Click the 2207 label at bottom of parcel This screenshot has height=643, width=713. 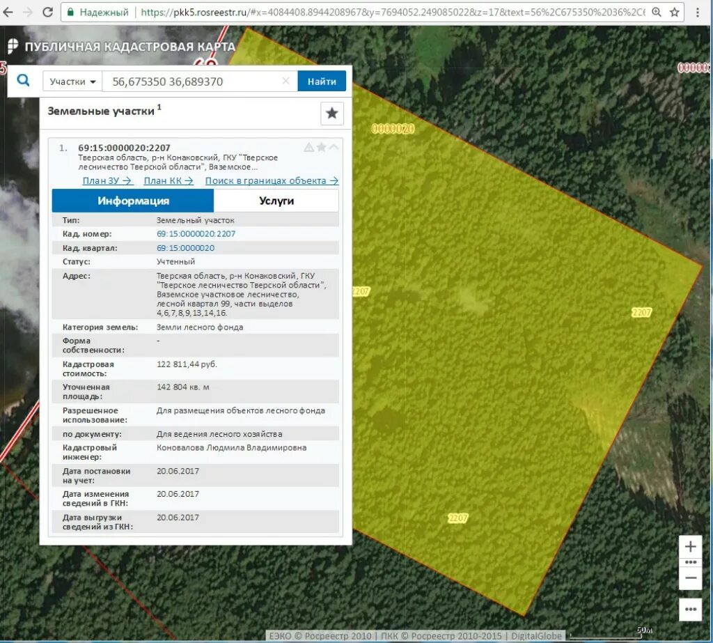point(457,518)
